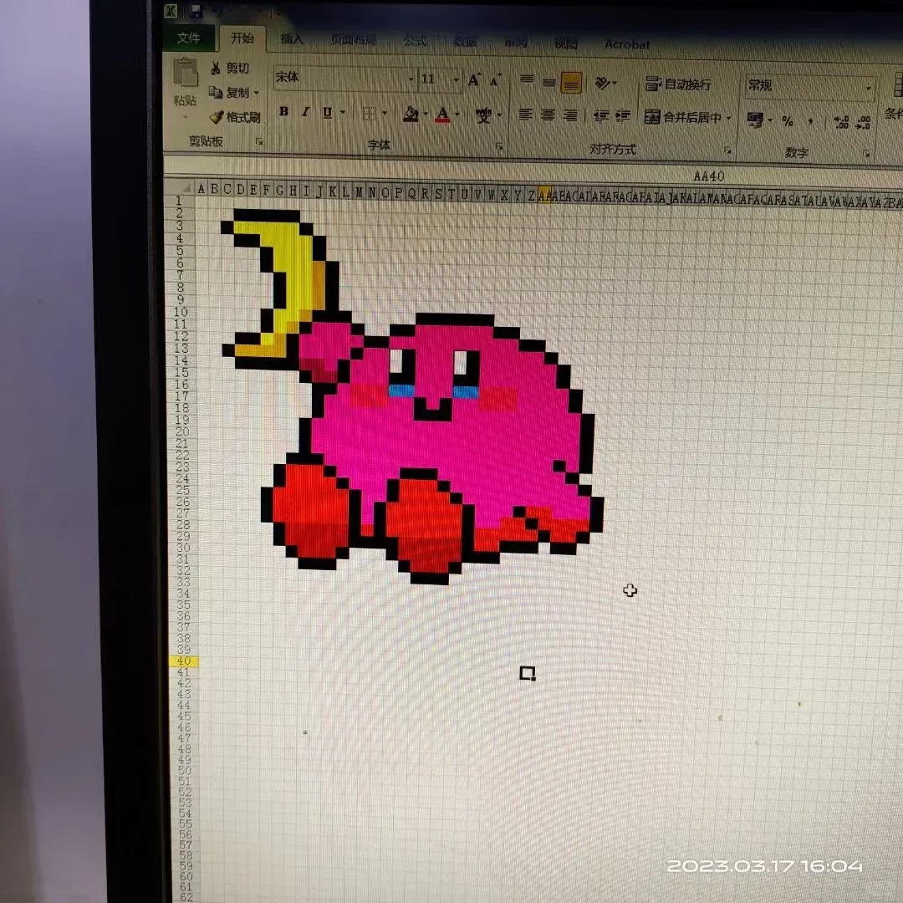Open the Number (数字) dialog launcher
The width and height of the screenshot is (903, 903).
point(866,154)
